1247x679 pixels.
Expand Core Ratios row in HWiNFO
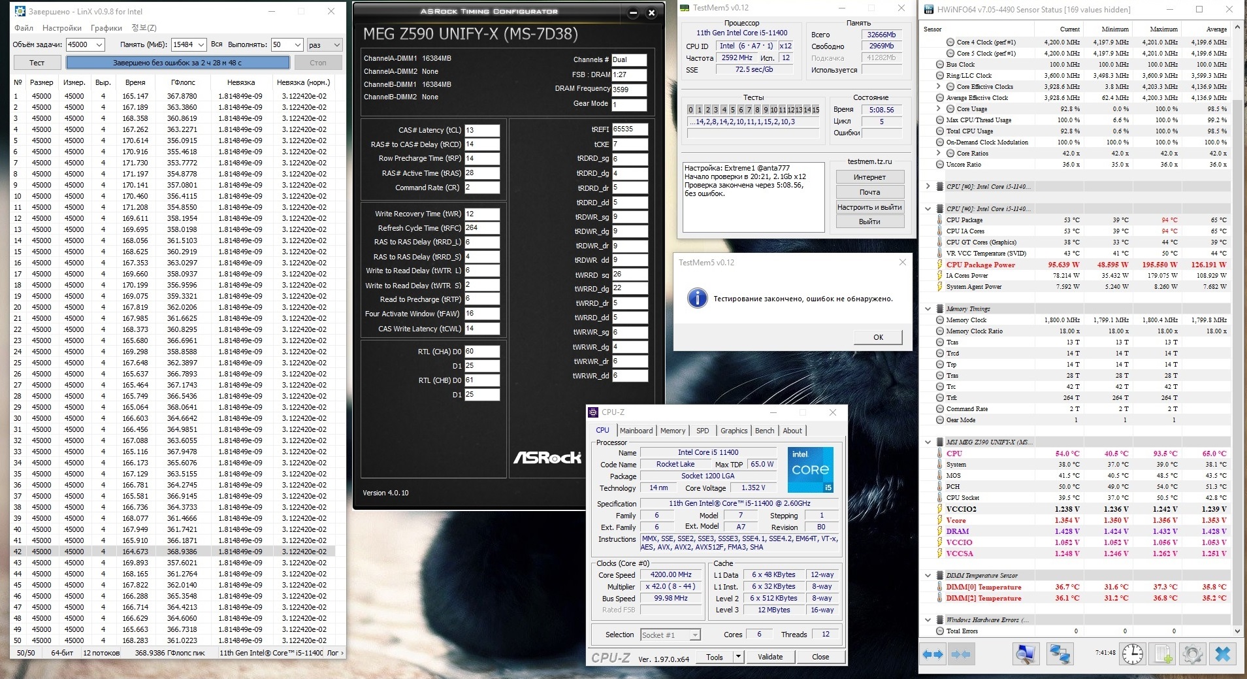939,154
